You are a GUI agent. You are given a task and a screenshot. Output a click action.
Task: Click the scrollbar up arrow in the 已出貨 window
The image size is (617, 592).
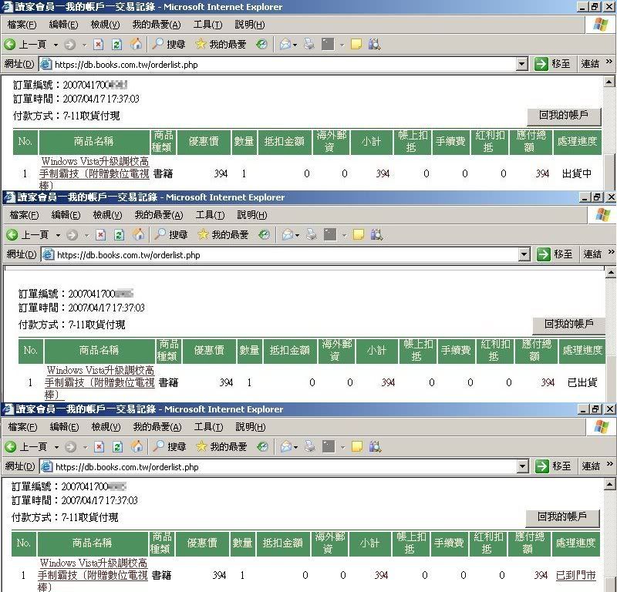[x=611, y=272]
